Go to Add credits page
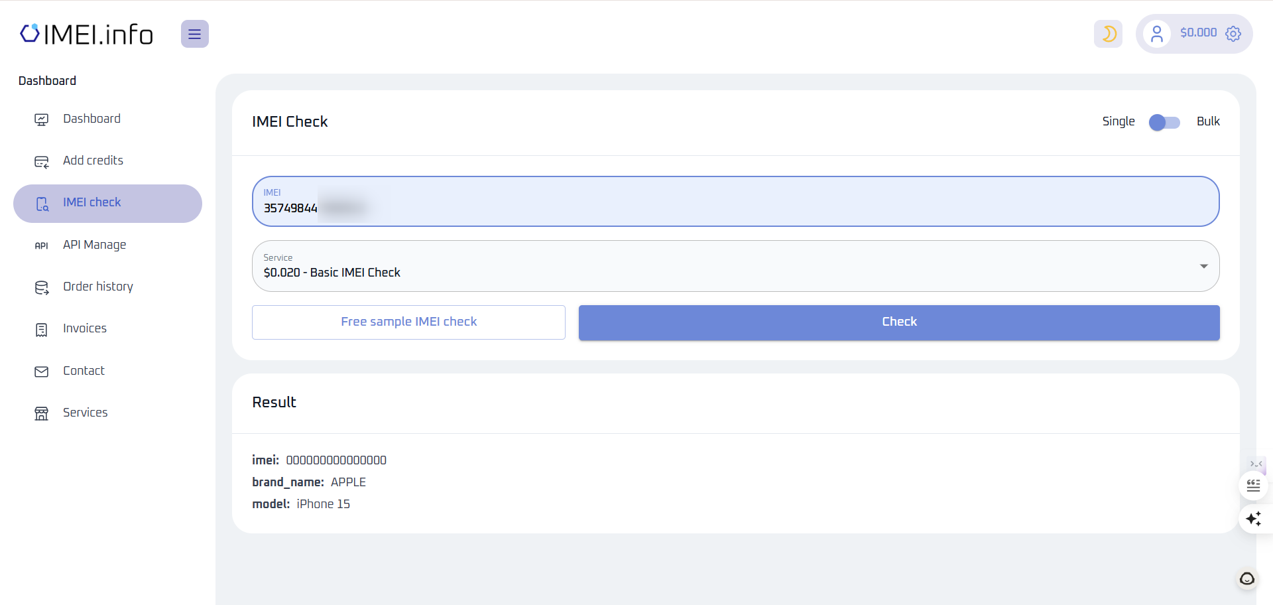The width and height of the screenshot is (1273, 605). click(x=93, y=161)
